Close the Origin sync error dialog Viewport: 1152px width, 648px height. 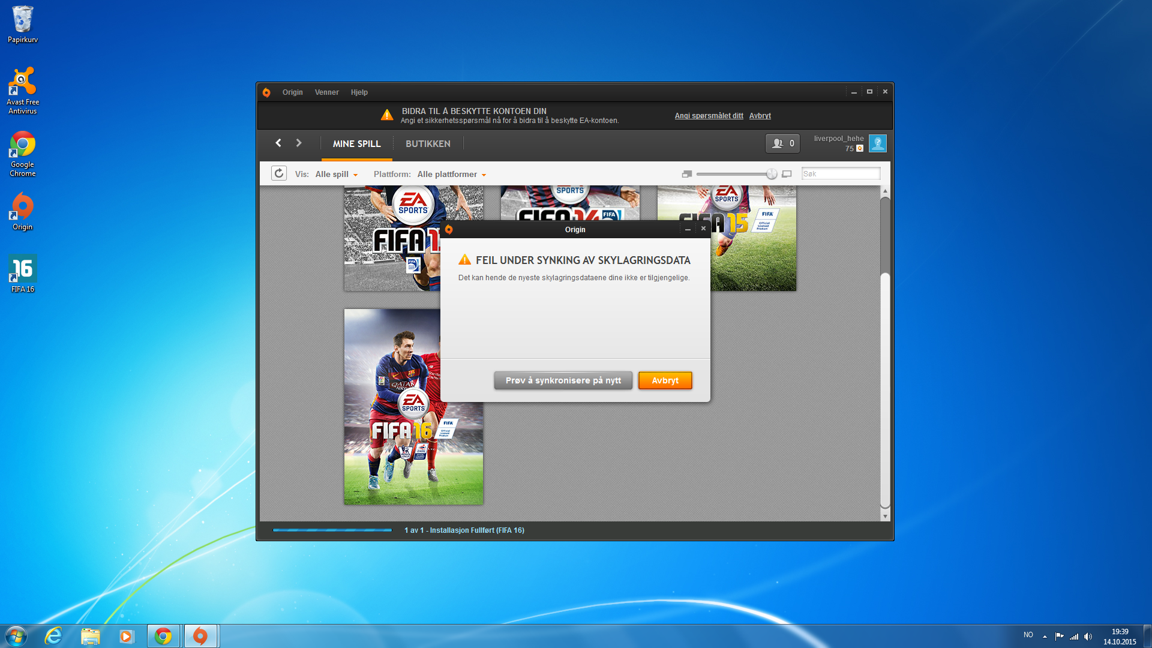pos(703,229)
